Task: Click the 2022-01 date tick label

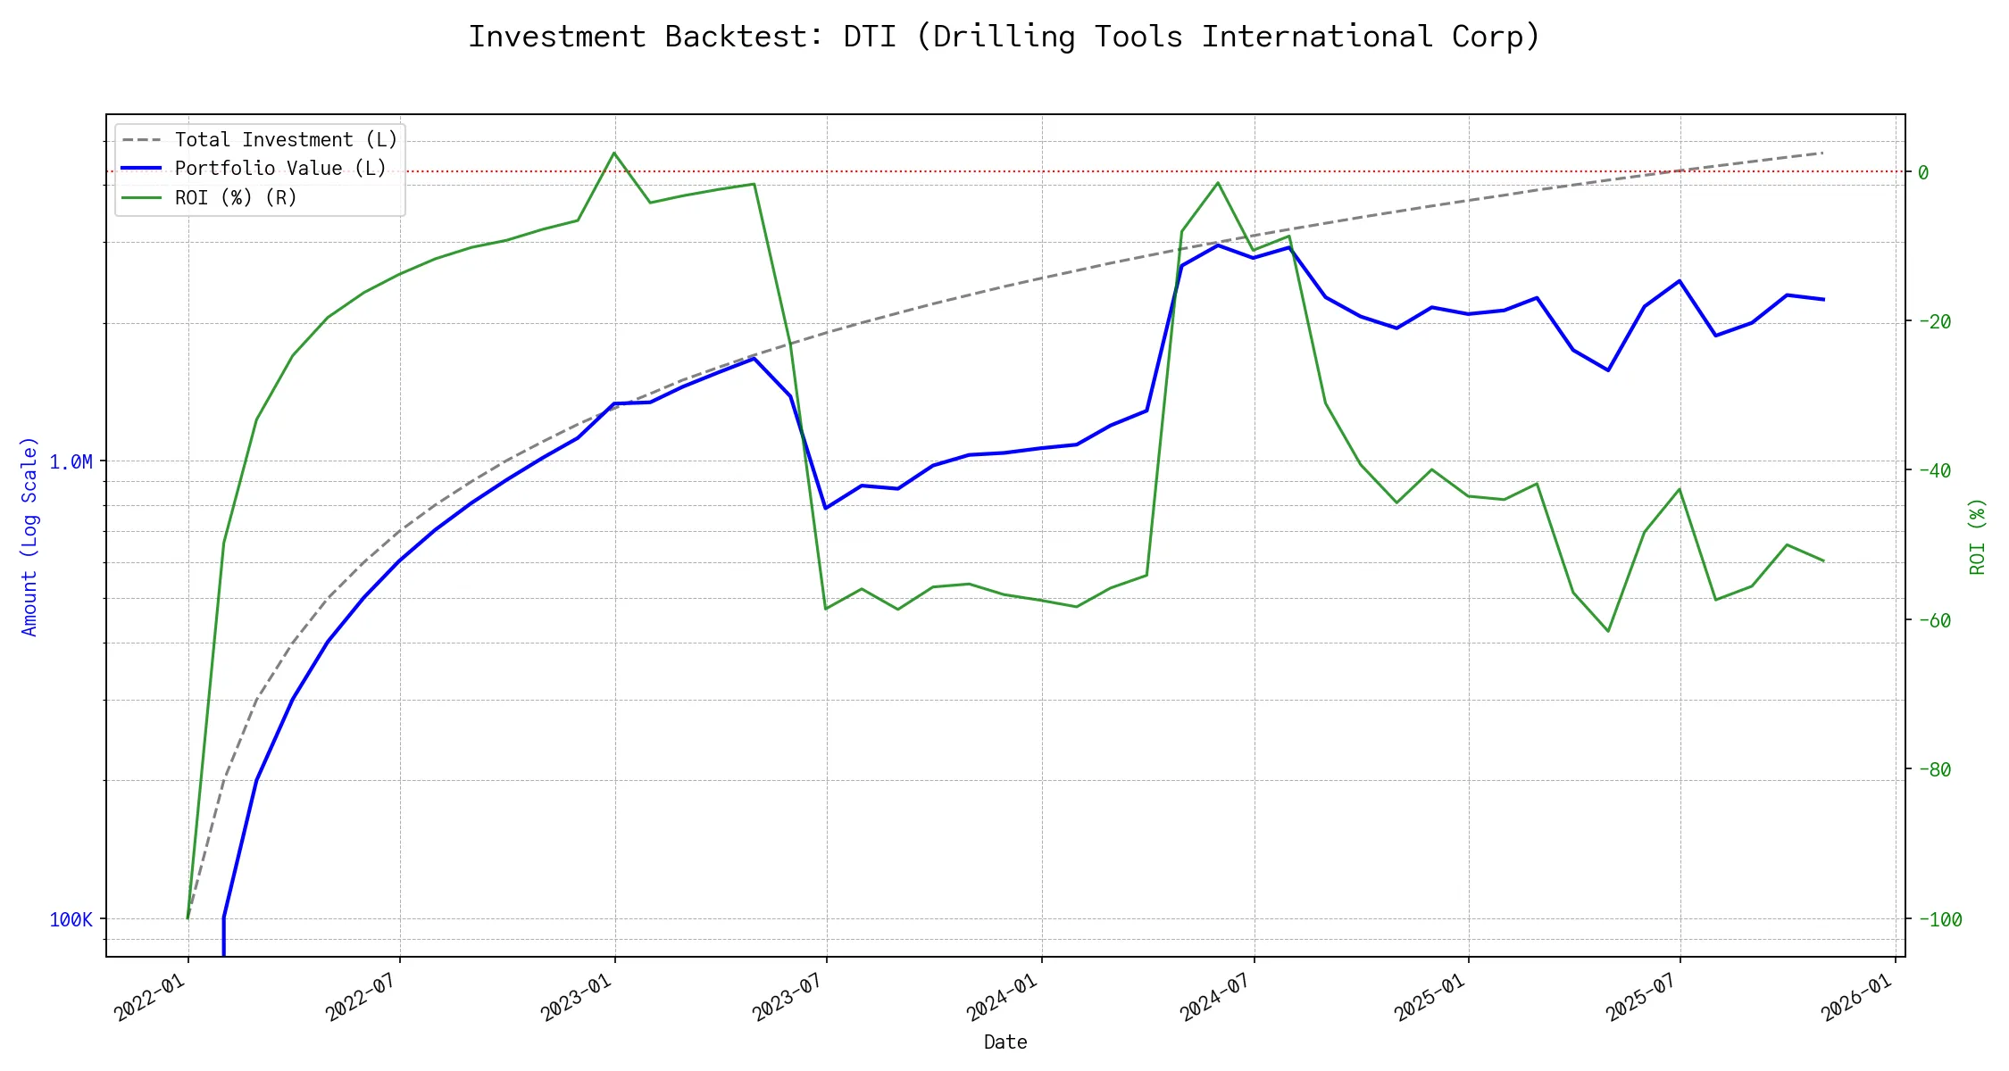Action: (150, 996)
